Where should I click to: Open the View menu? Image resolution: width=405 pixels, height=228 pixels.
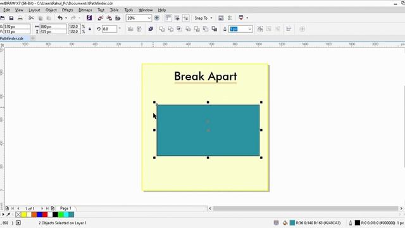(19, 10)
